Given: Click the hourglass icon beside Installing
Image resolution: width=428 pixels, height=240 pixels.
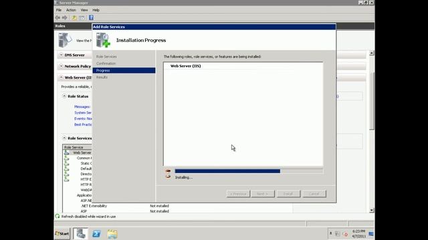Looking at the screenshot, I should [x=168, y=173].
